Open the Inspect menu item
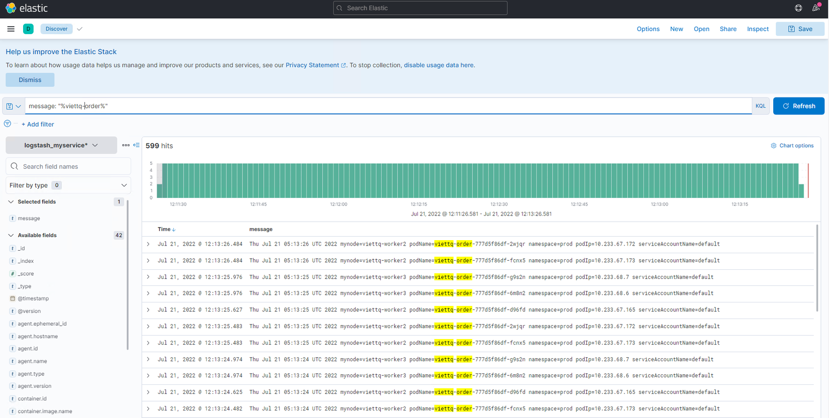 coord(757,29)
